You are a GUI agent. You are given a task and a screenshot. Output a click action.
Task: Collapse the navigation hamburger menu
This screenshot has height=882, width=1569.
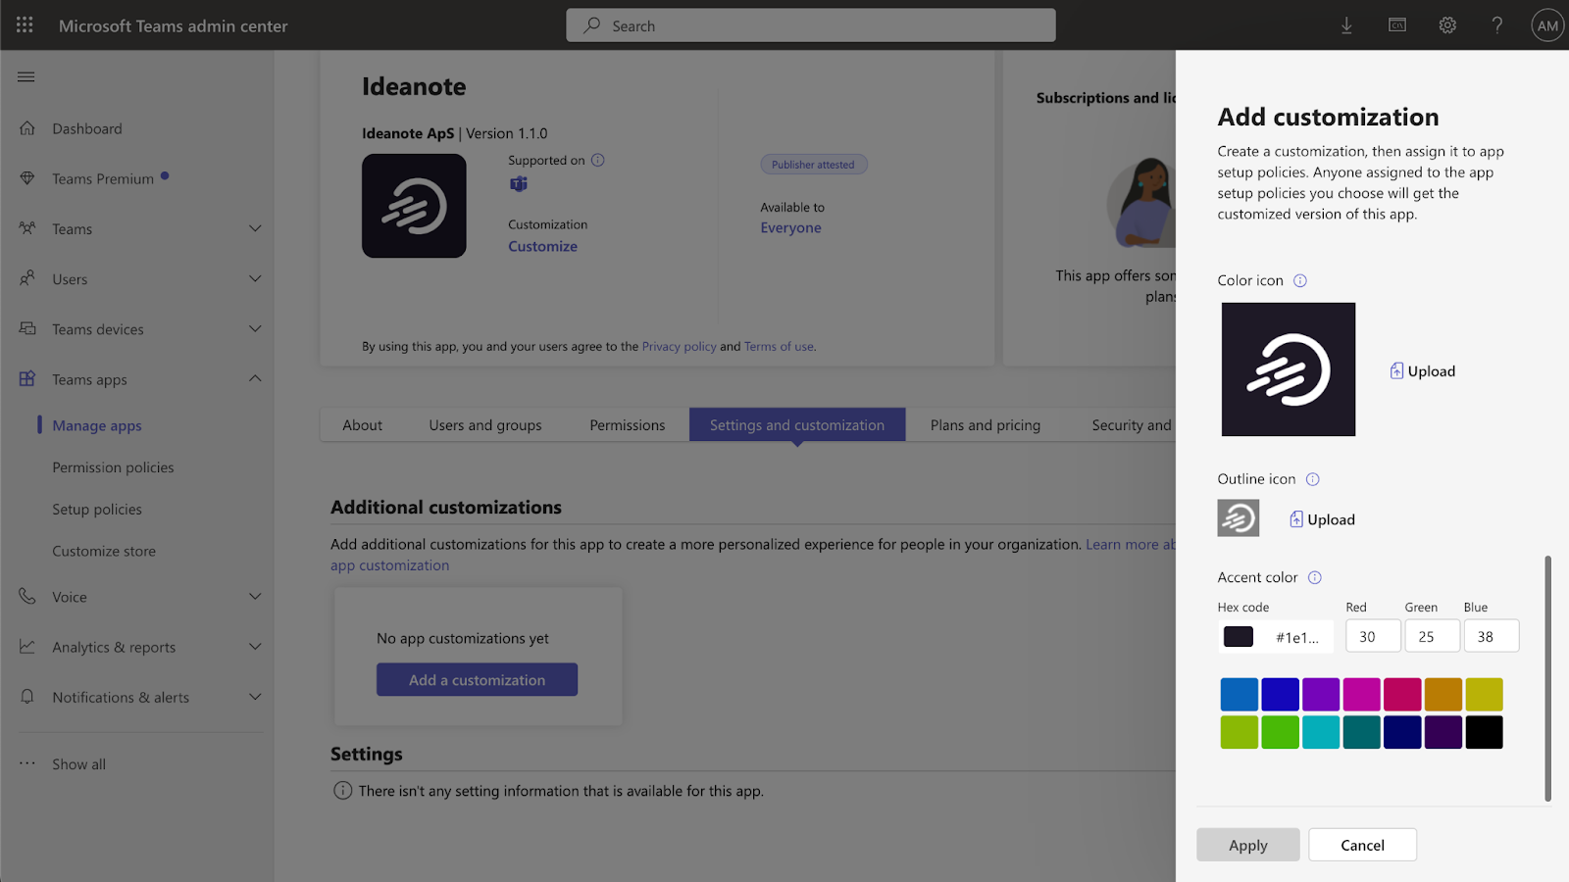point(26,76)
